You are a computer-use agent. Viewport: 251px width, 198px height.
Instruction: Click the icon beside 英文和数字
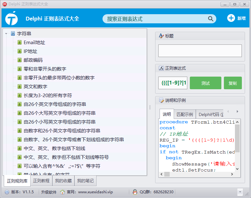pyautogui.click(x=20, y=87)
